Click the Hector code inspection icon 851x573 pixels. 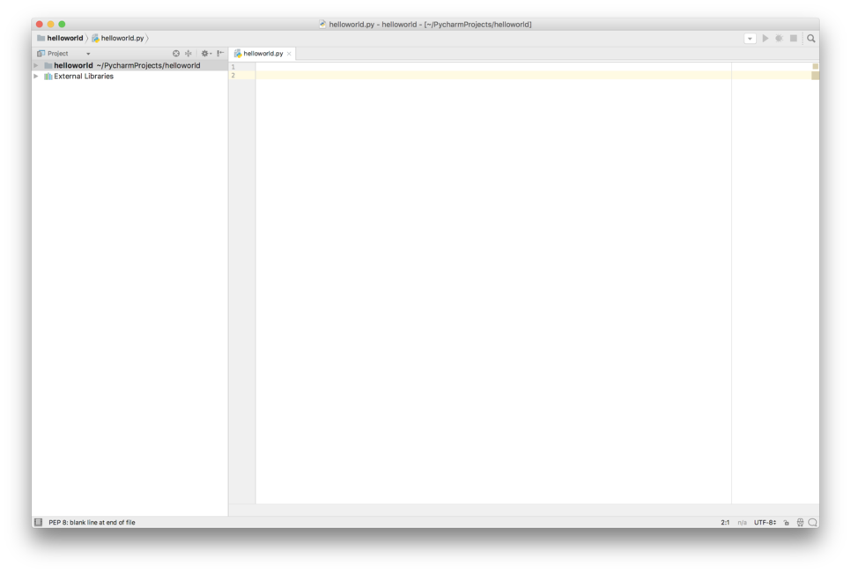tap(800, 522)
